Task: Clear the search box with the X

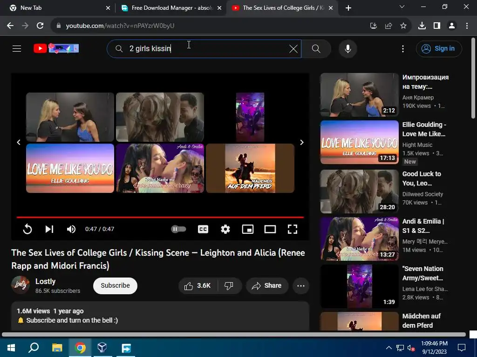Action: coord(293,48)
